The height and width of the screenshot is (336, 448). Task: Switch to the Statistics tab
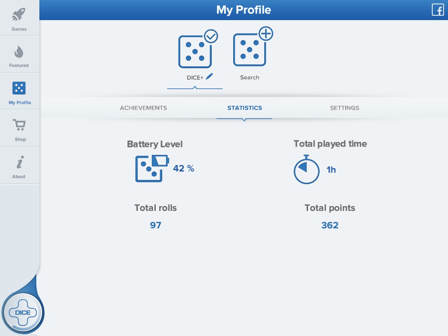[x=245, y=108]
